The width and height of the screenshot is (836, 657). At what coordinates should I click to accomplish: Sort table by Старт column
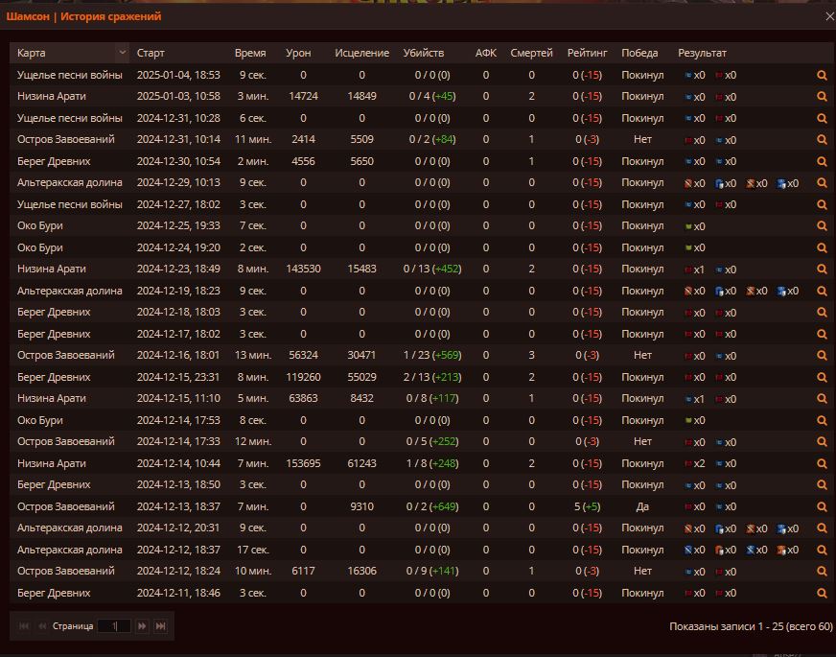[x=151, y=54]
